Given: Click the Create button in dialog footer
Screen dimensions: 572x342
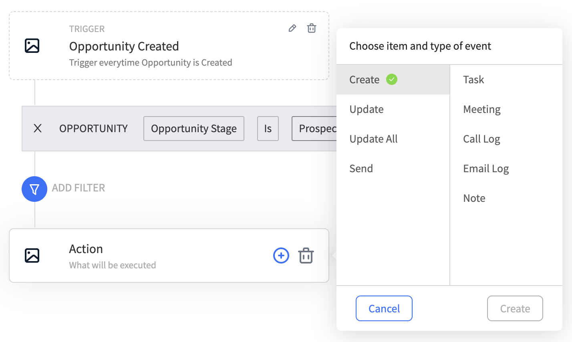Looking at the screenshot, I should click(515, 308).
